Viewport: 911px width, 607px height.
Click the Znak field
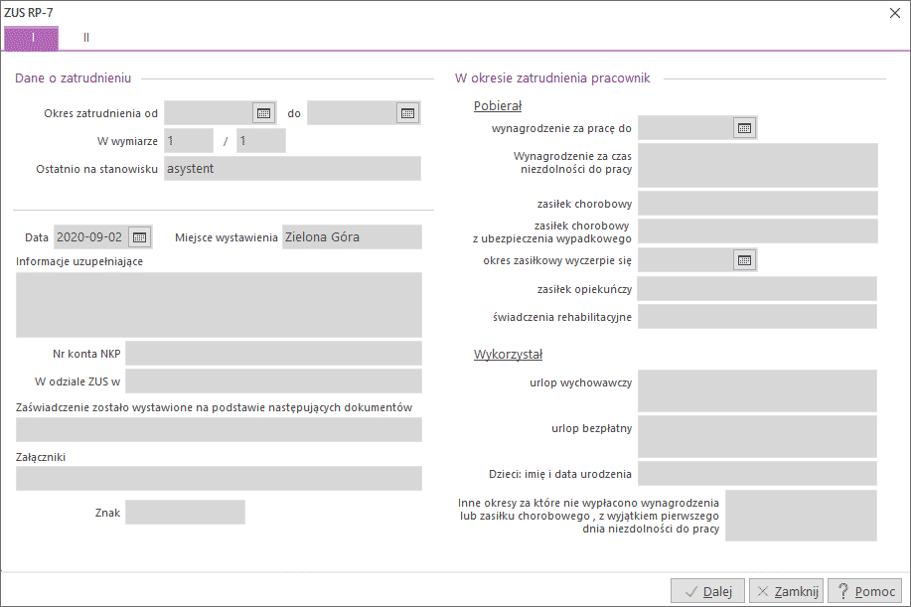coord(186,513)
